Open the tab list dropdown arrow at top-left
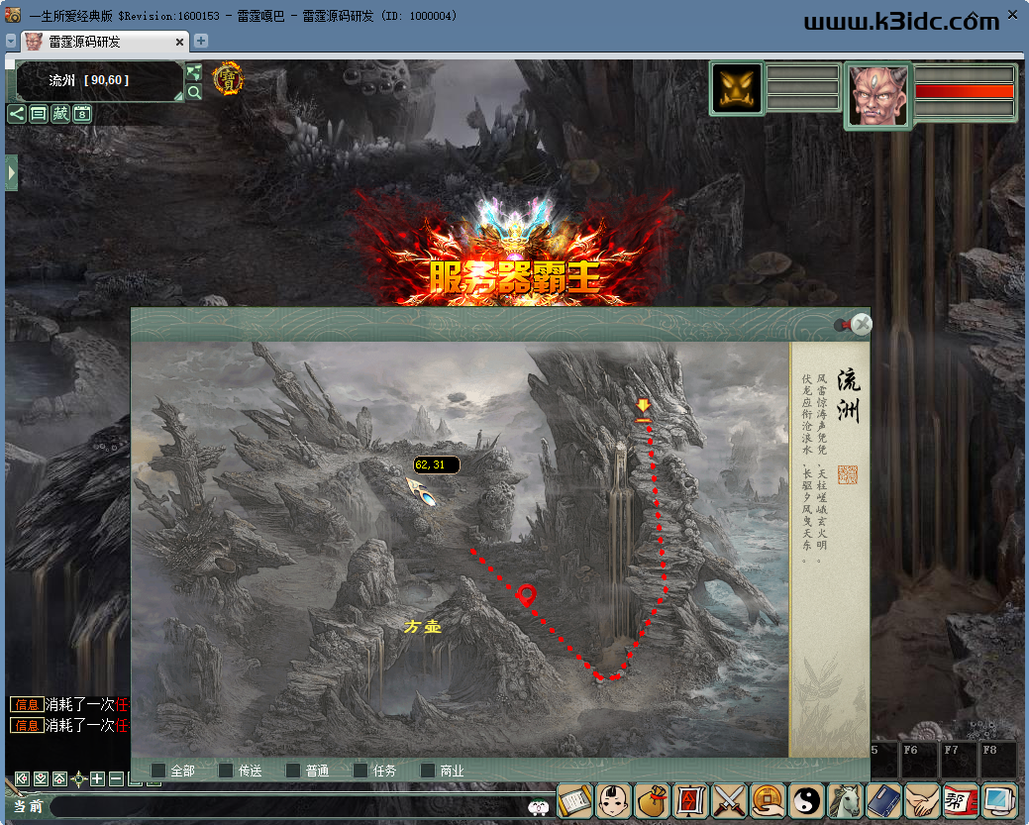The height and width of the screenshot is (825, 1029). click(x=11, y=42)
